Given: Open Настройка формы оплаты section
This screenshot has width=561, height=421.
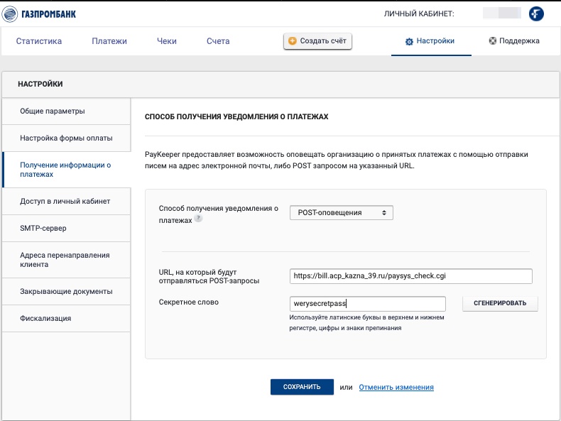Looking at the screenshot, I should tap(66, 138).
